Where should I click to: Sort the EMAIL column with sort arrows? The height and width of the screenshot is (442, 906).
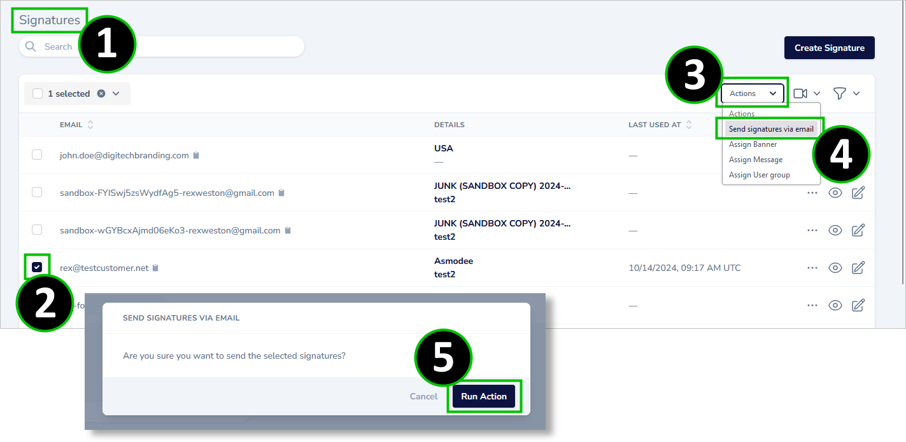point(91,125)
